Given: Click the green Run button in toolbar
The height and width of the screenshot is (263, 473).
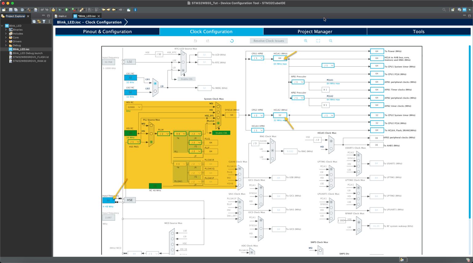Looking at the screenshot, I should 67,10.
